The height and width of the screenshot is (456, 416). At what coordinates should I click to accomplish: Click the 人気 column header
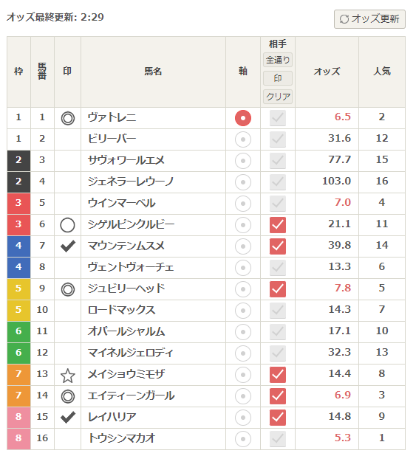pos(382,72)
